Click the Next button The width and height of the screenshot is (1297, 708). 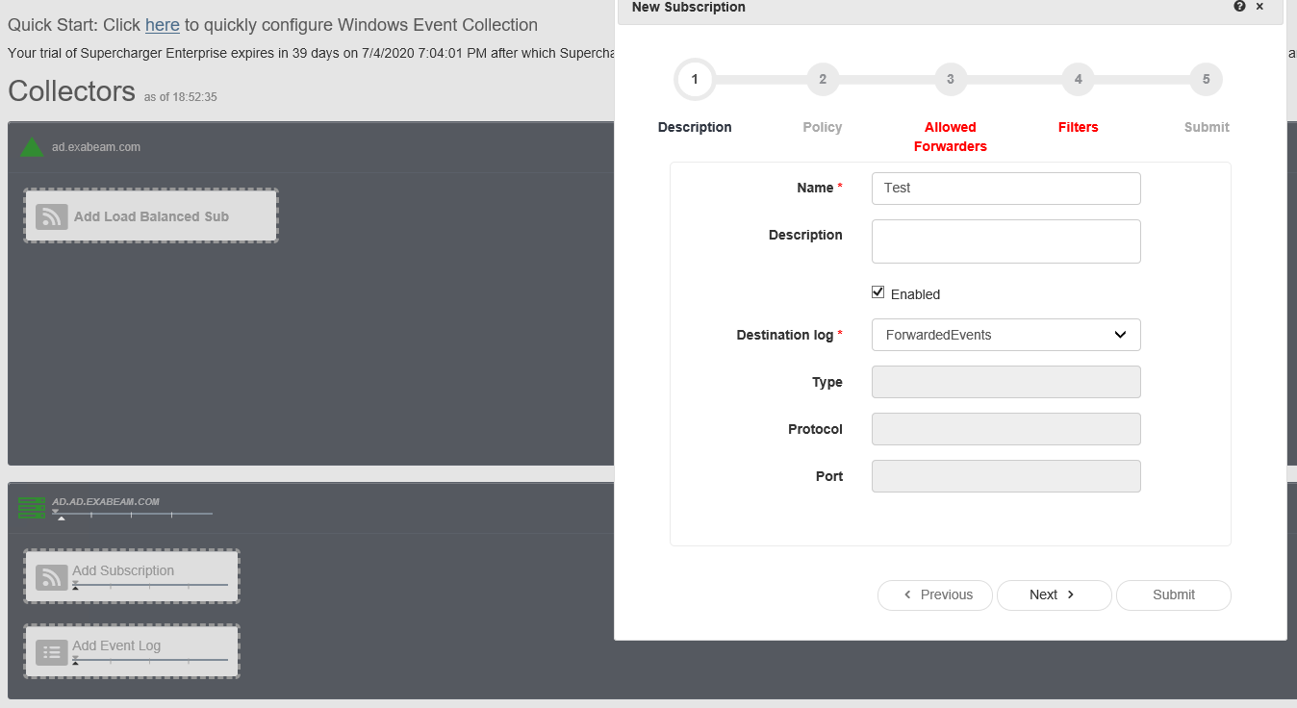coord(1054,594)
